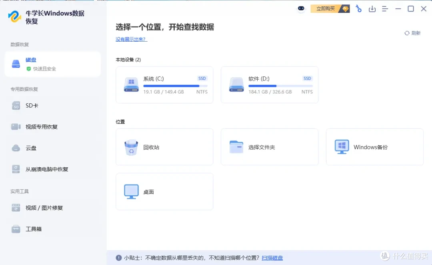Maximize the window
The image size is (432, 265).
point(411,9)
